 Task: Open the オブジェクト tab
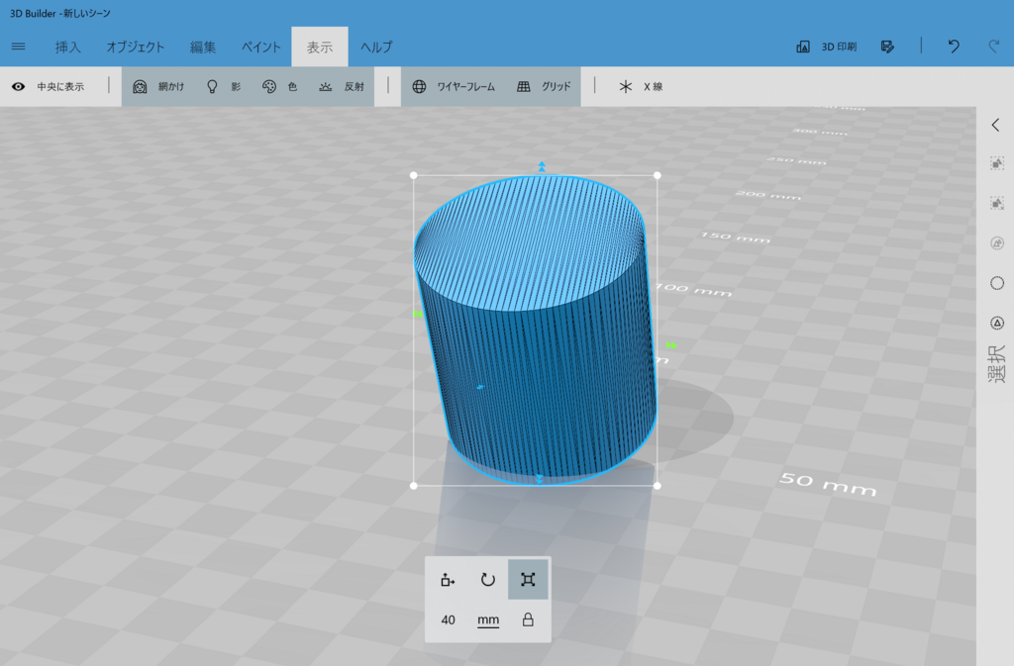pos(135,48)
